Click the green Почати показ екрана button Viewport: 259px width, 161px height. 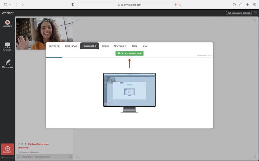click(x=129, y=53)
